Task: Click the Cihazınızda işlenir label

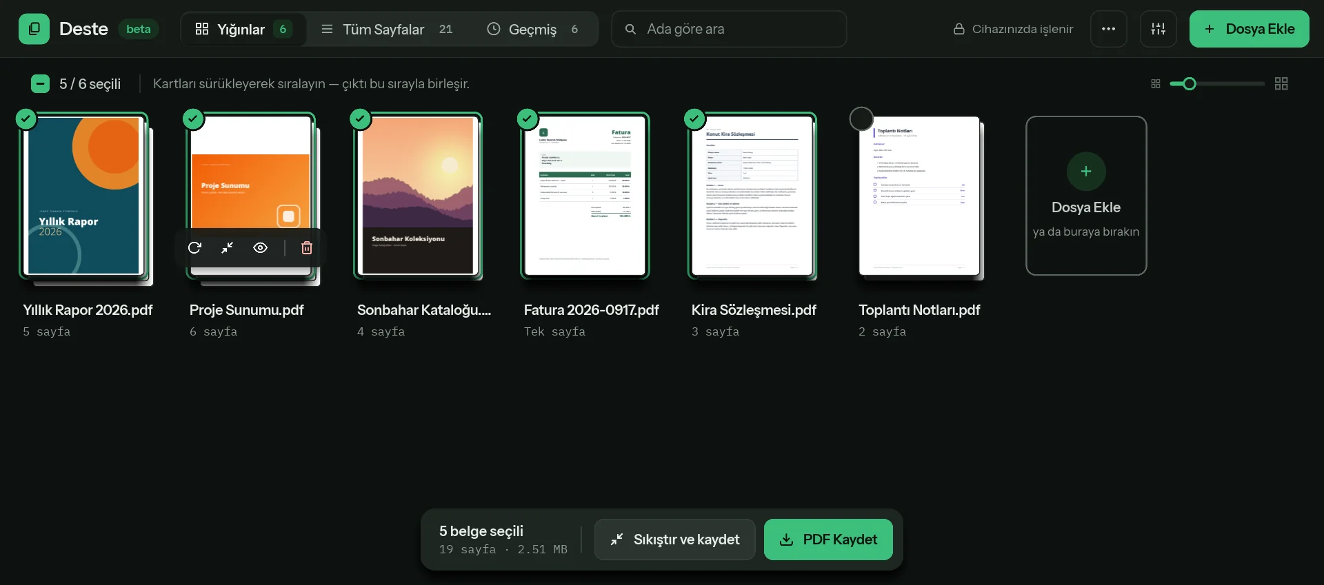Action: (1023, 29)
